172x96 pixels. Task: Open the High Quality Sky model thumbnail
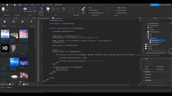(x=5, y=34)
